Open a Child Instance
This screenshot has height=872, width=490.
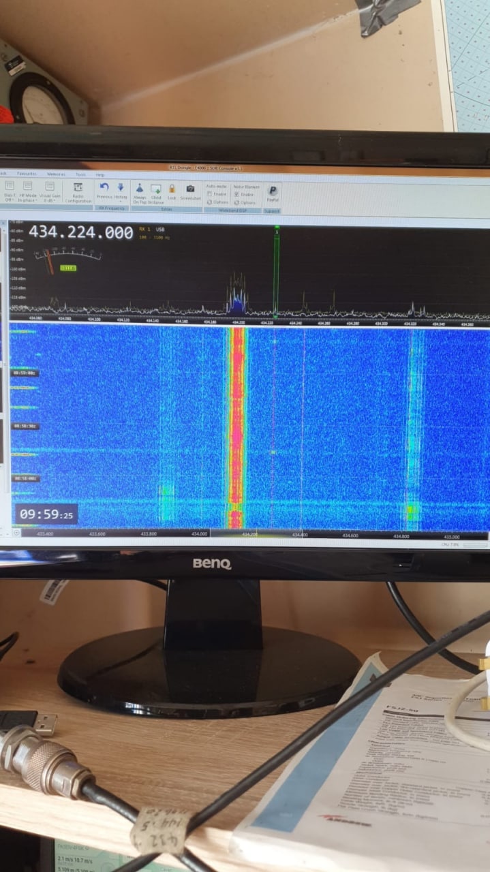coord(156,189)
